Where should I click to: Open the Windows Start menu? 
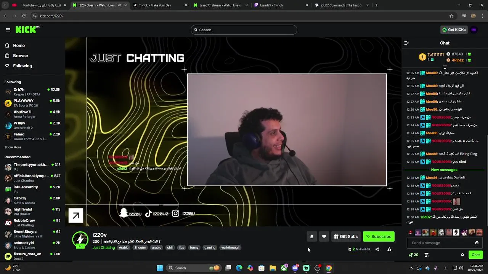(x=160, y=268)
